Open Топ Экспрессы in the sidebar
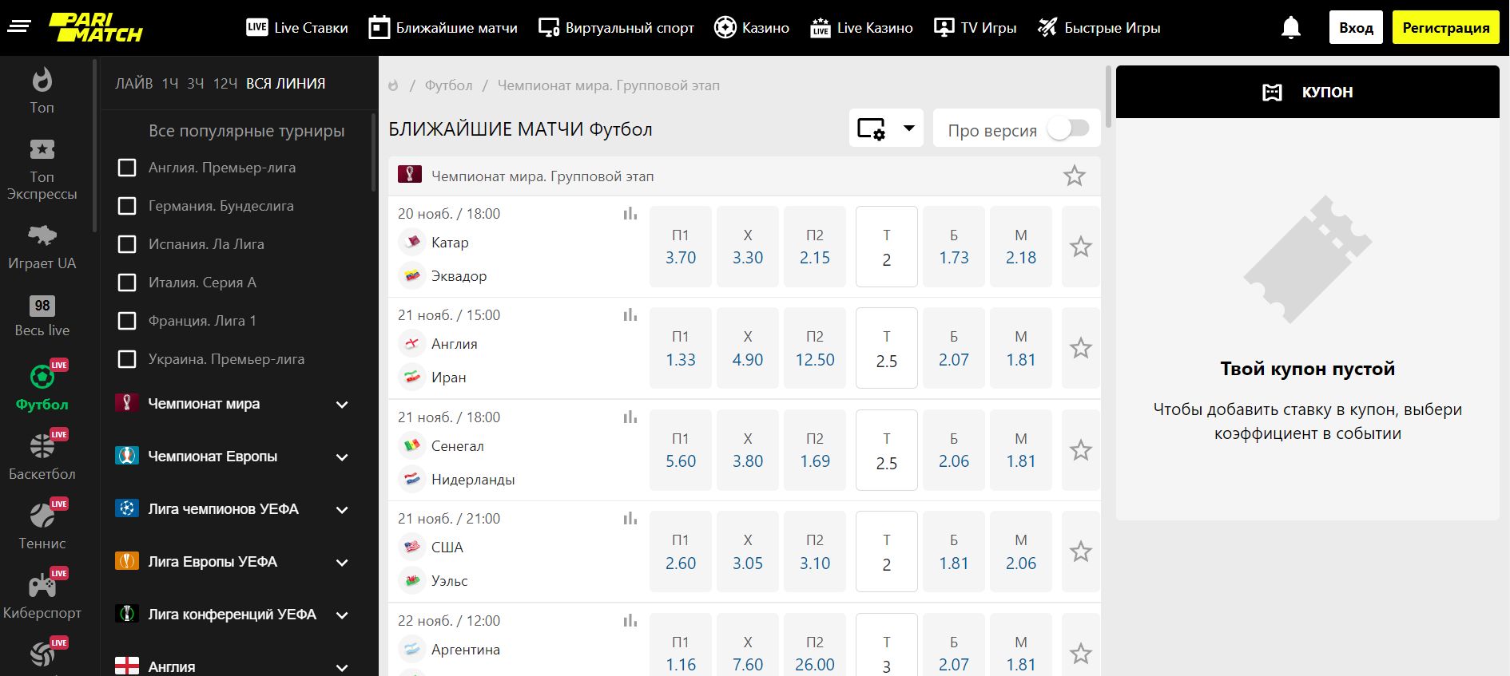 pos(42,169)
